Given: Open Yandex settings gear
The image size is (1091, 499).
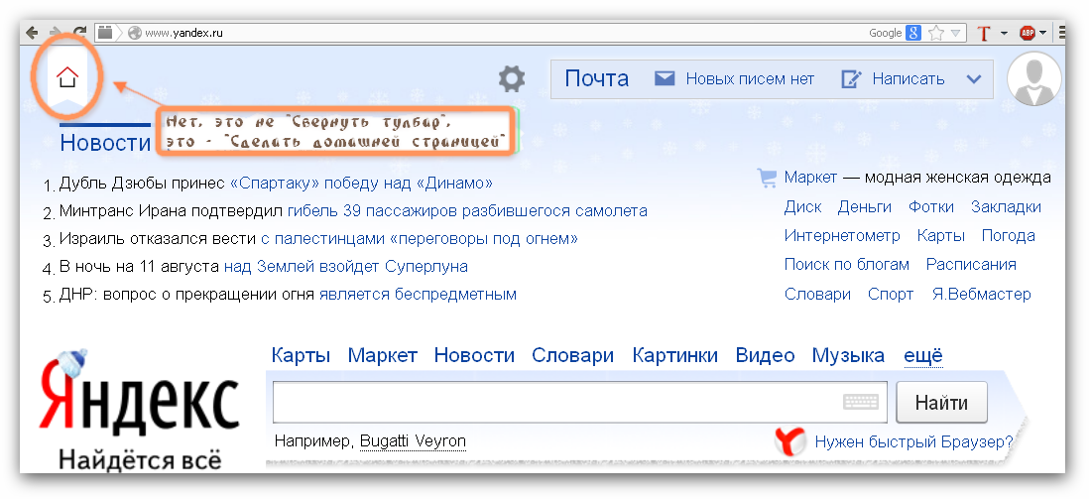Looking at the screenshot, I should pyautogui.click(x=512, y=78).
